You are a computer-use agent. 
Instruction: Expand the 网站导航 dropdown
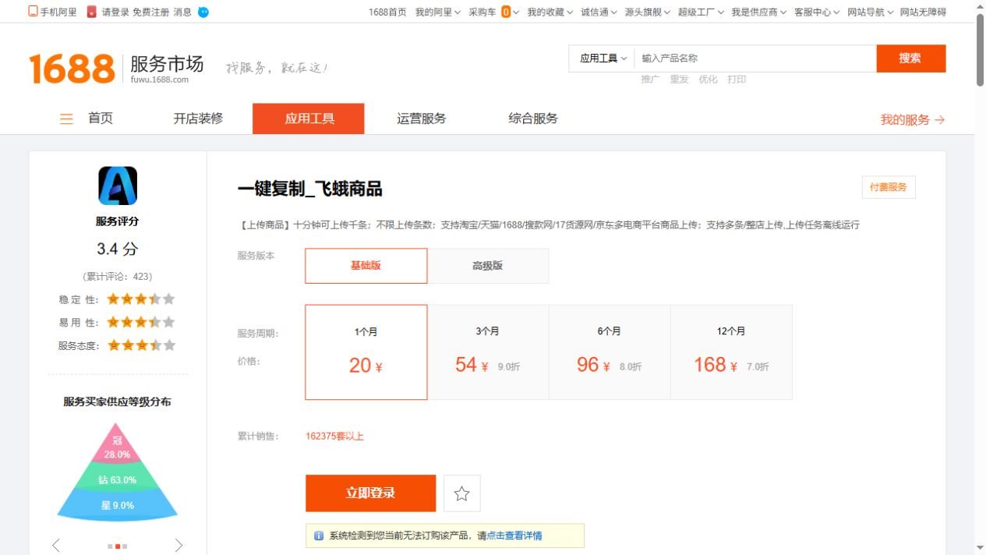(870, 12)
